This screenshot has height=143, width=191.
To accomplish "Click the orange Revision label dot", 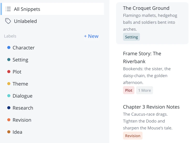I will click(x=9, y=120).
